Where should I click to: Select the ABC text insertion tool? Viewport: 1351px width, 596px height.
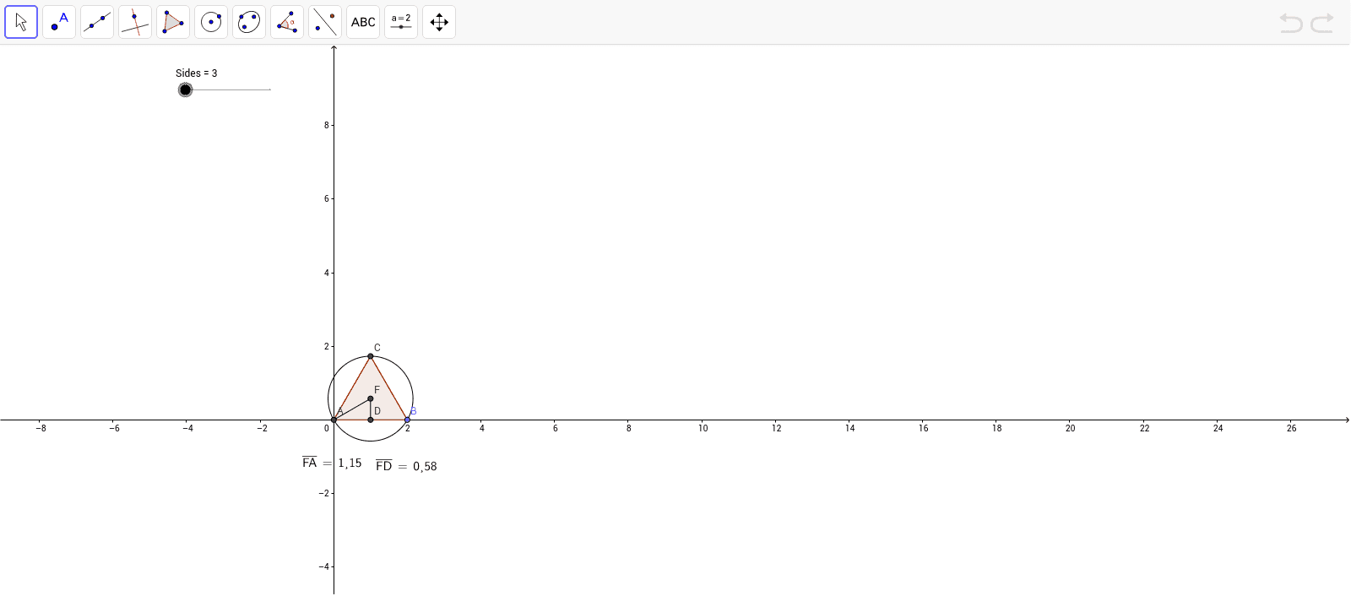click(363, 22)
